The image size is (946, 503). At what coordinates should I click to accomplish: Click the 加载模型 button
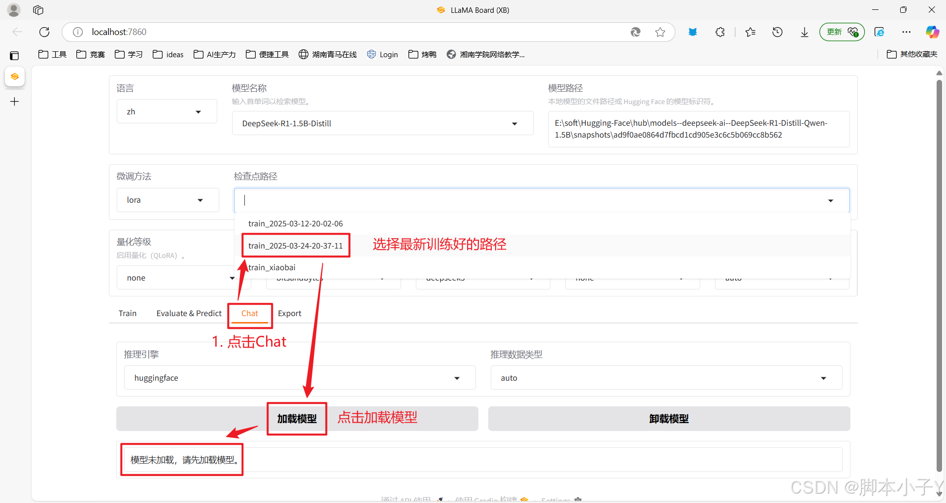tap(297, 419)
